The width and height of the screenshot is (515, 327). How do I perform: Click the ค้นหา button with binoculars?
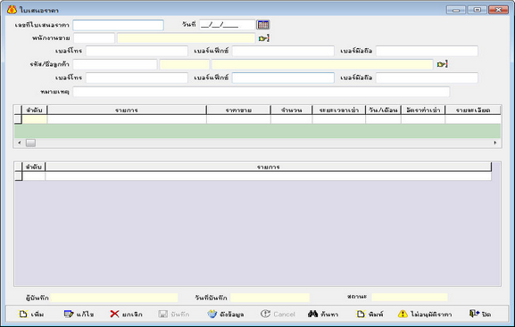(323, 314)
